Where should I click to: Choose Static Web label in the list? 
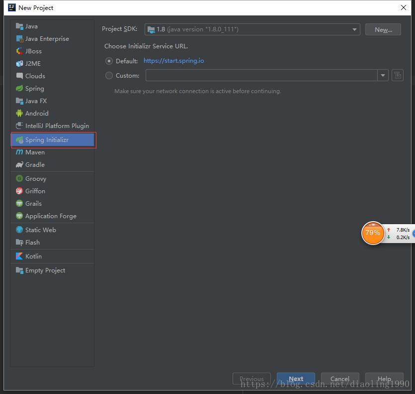40,230
